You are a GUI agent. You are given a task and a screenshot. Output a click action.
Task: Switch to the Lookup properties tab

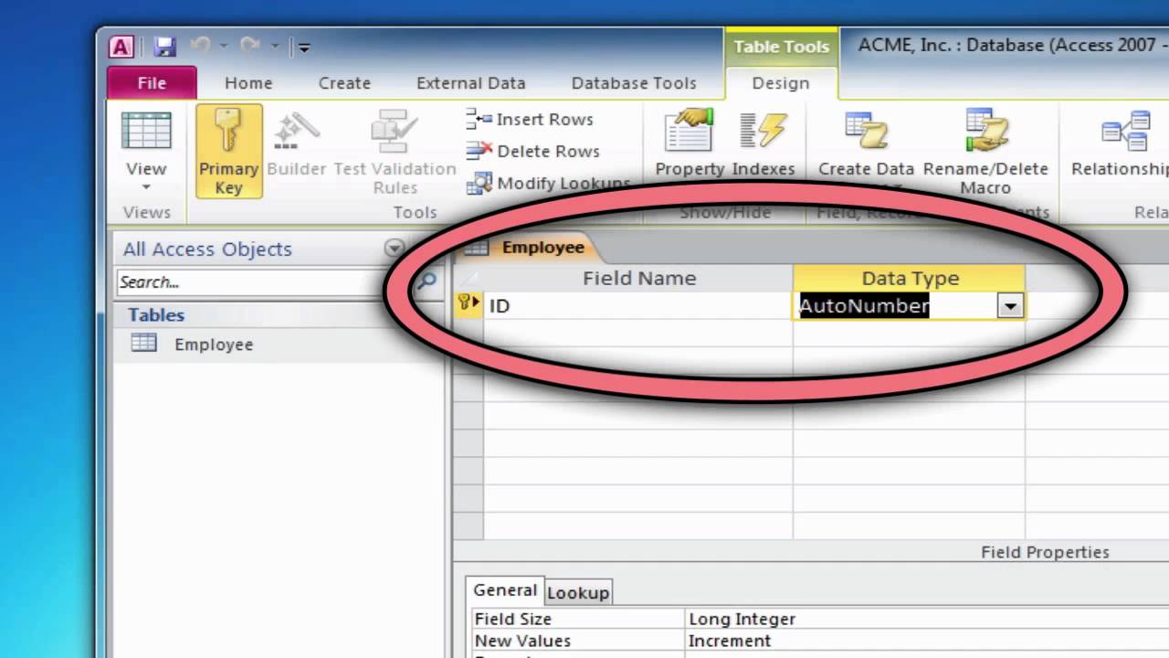pos(578,593)
